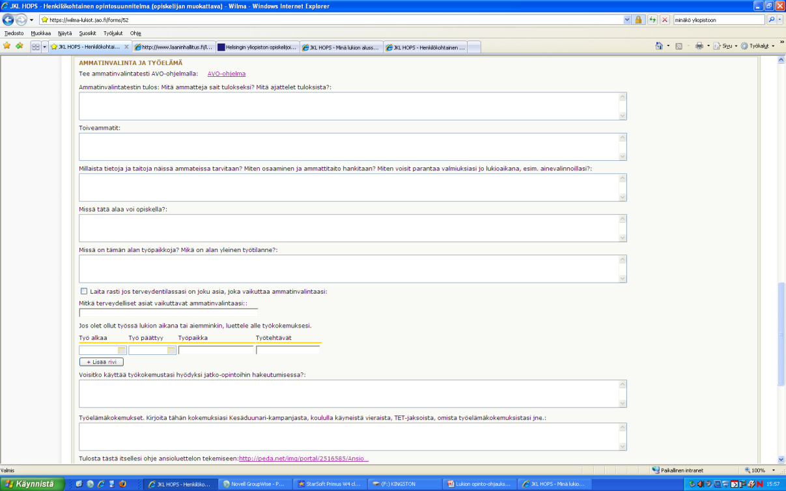
Task: Click the Home page icon
Action: (659, 46)
